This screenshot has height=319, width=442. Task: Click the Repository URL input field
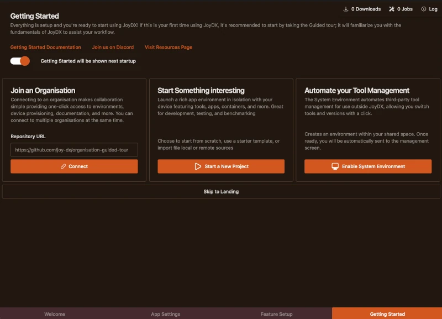[74, 150]
